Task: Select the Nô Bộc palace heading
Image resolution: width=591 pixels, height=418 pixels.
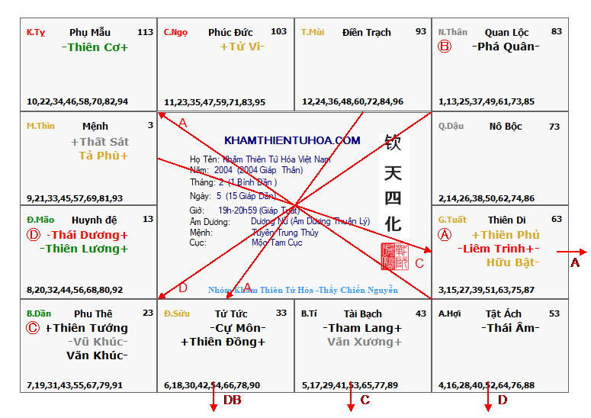Action: 504,127
